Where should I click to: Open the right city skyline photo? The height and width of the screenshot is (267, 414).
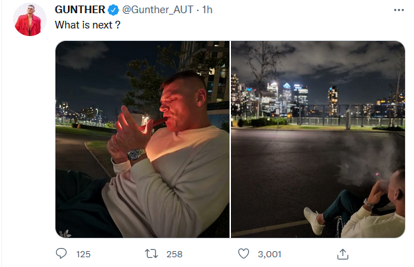pos(318,139)
